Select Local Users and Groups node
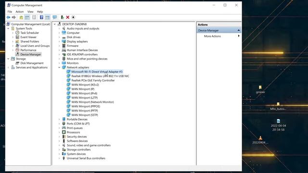 [35, 46]
